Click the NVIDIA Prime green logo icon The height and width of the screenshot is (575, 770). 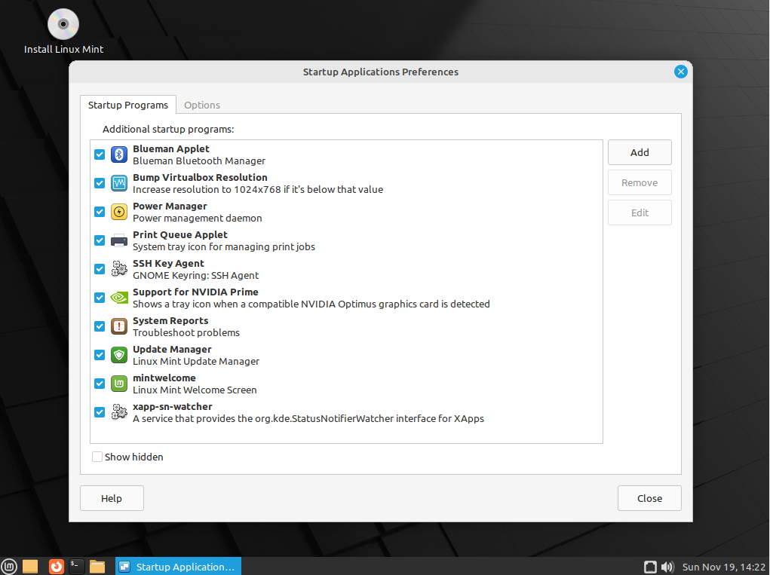click(x=119, y=298)
